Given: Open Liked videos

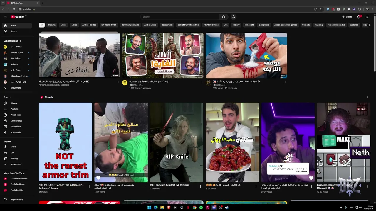Looking at the screenshot, I should tap(17, 121).
